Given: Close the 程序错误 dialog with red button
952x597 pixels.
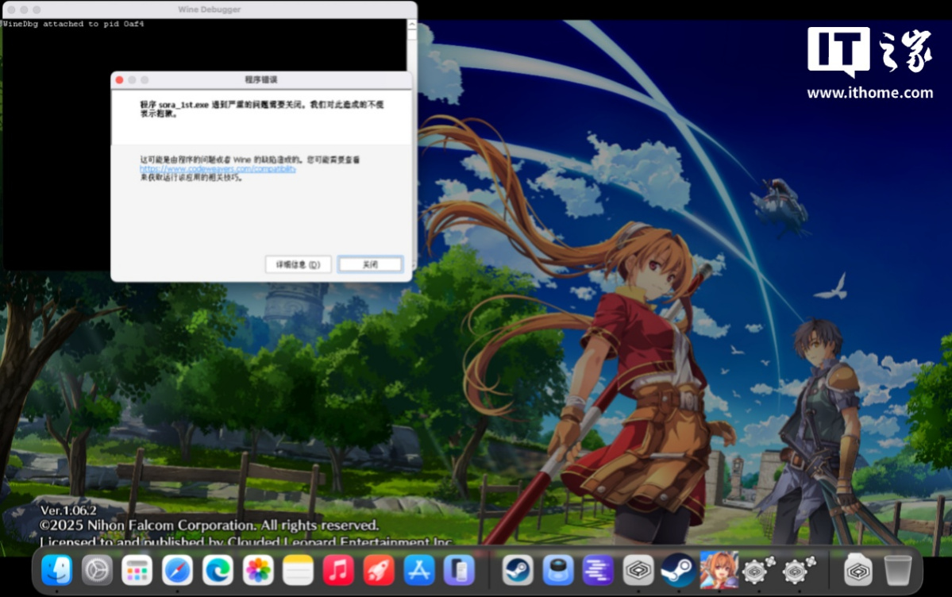Looking at the screenshot, I should 119,80.
